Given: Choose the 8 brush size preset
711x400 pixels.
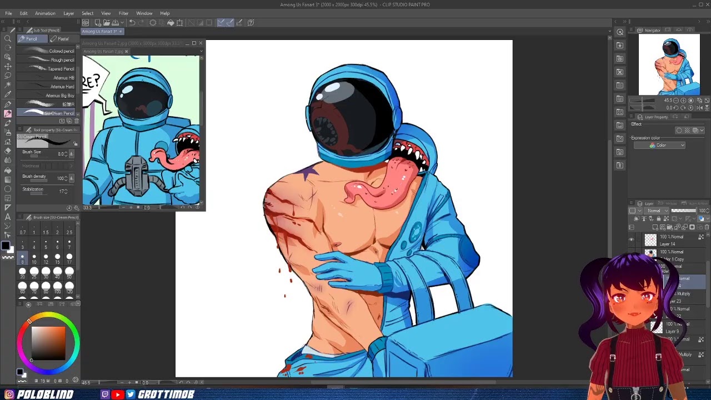Looking at the screenshot, I should click(x=22, y=259).
